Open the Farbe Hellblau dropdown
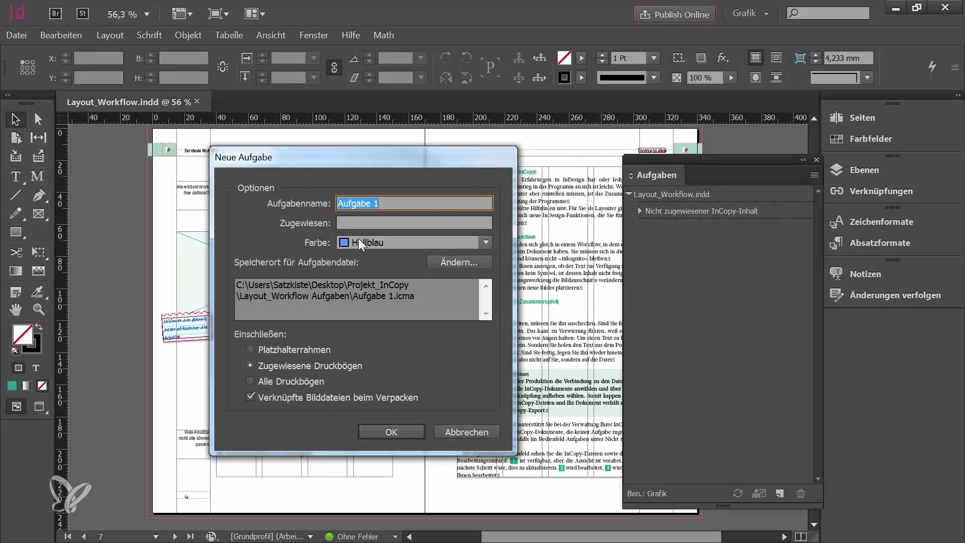The height and width of the screenshot is (543, 965). tap(414, 242)
